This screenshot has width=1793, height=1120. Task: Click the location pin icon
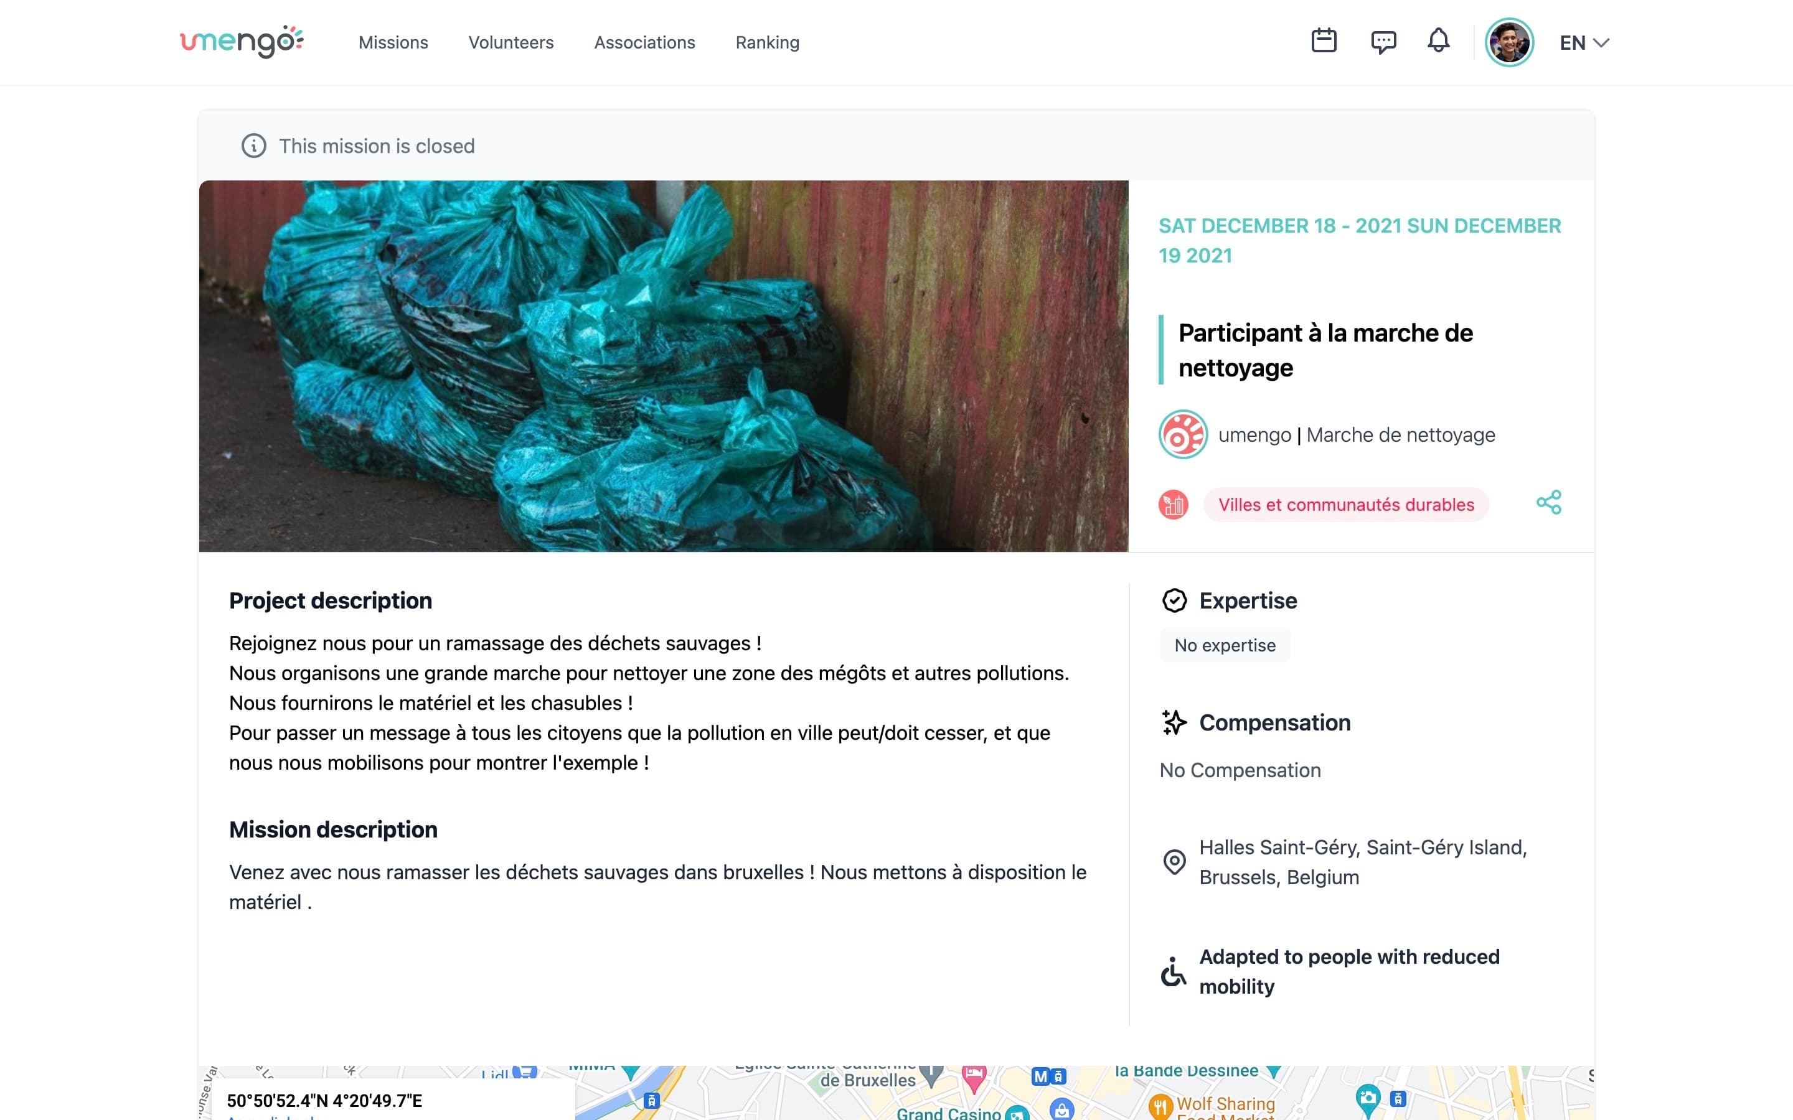[x=1174, y=862]
